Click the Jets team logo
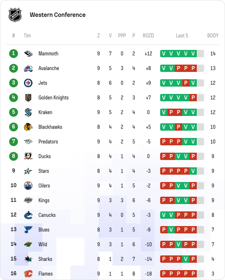225x280 pixels. coord(28,83)
